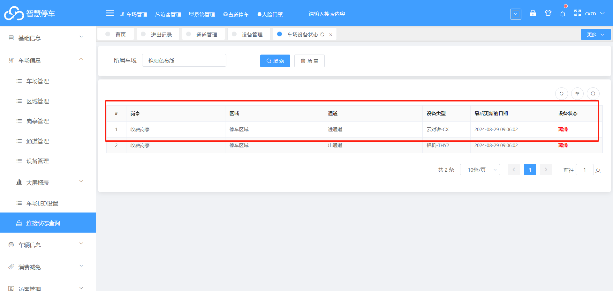Click the lock screen icon in header
The width and height of the screenshot is (613, 291).
(533, 13)
